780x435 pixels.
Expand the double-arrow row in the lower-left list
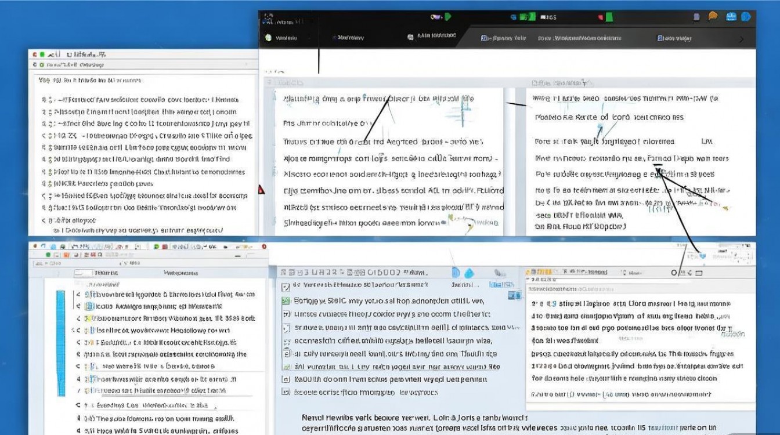(x=75, y=330)
